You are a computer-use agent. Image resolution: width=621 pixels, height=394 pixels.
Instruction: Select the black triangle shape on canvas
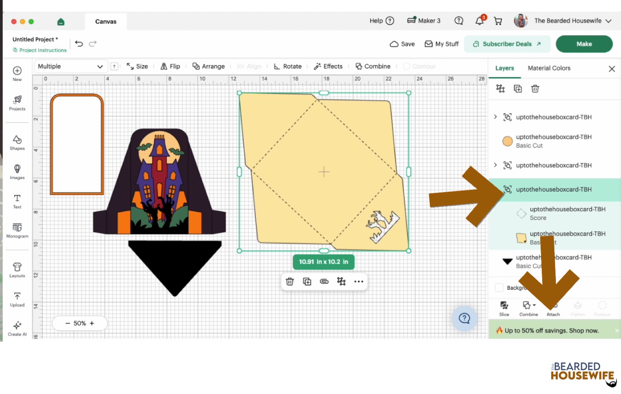(x=175, y=268)
